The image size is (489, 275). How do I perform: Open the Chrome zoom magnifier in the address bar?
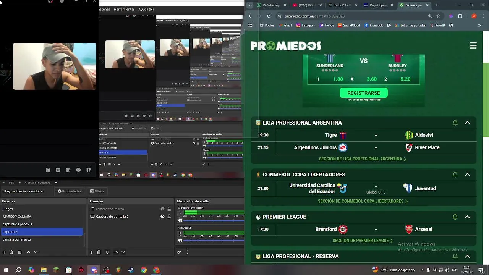coord(430,16)
